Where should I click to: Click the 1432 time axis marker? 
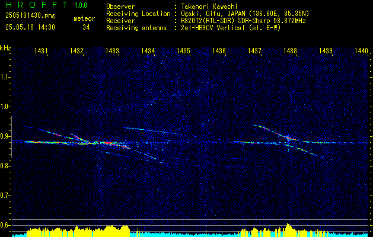click(x=76, y=50)
